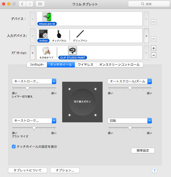
Task: Select the タッチパネル hand icon
Action: 59,34
